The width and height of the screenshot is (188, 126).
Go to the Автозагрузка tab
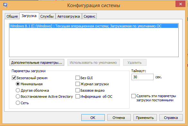pos(68,16)
